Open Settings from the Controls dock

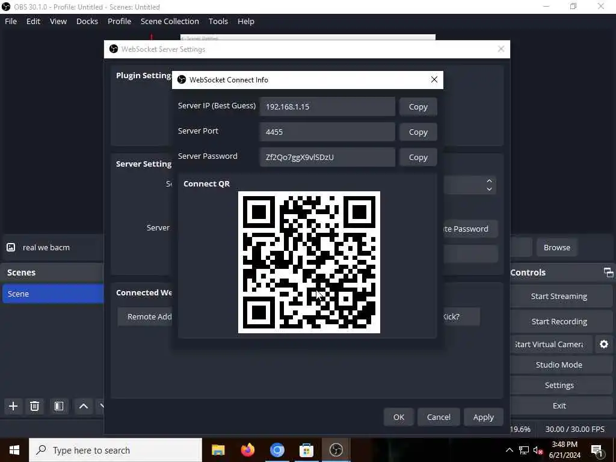click(559, 386)
